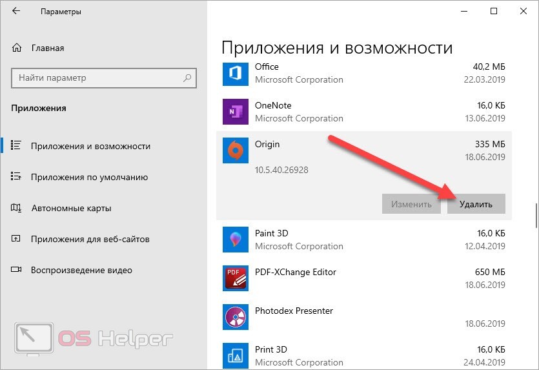Click the Origin version 10.5.40.26928
Image resolution: width=539 pixels, height=370 pixels.
[281, 170]
